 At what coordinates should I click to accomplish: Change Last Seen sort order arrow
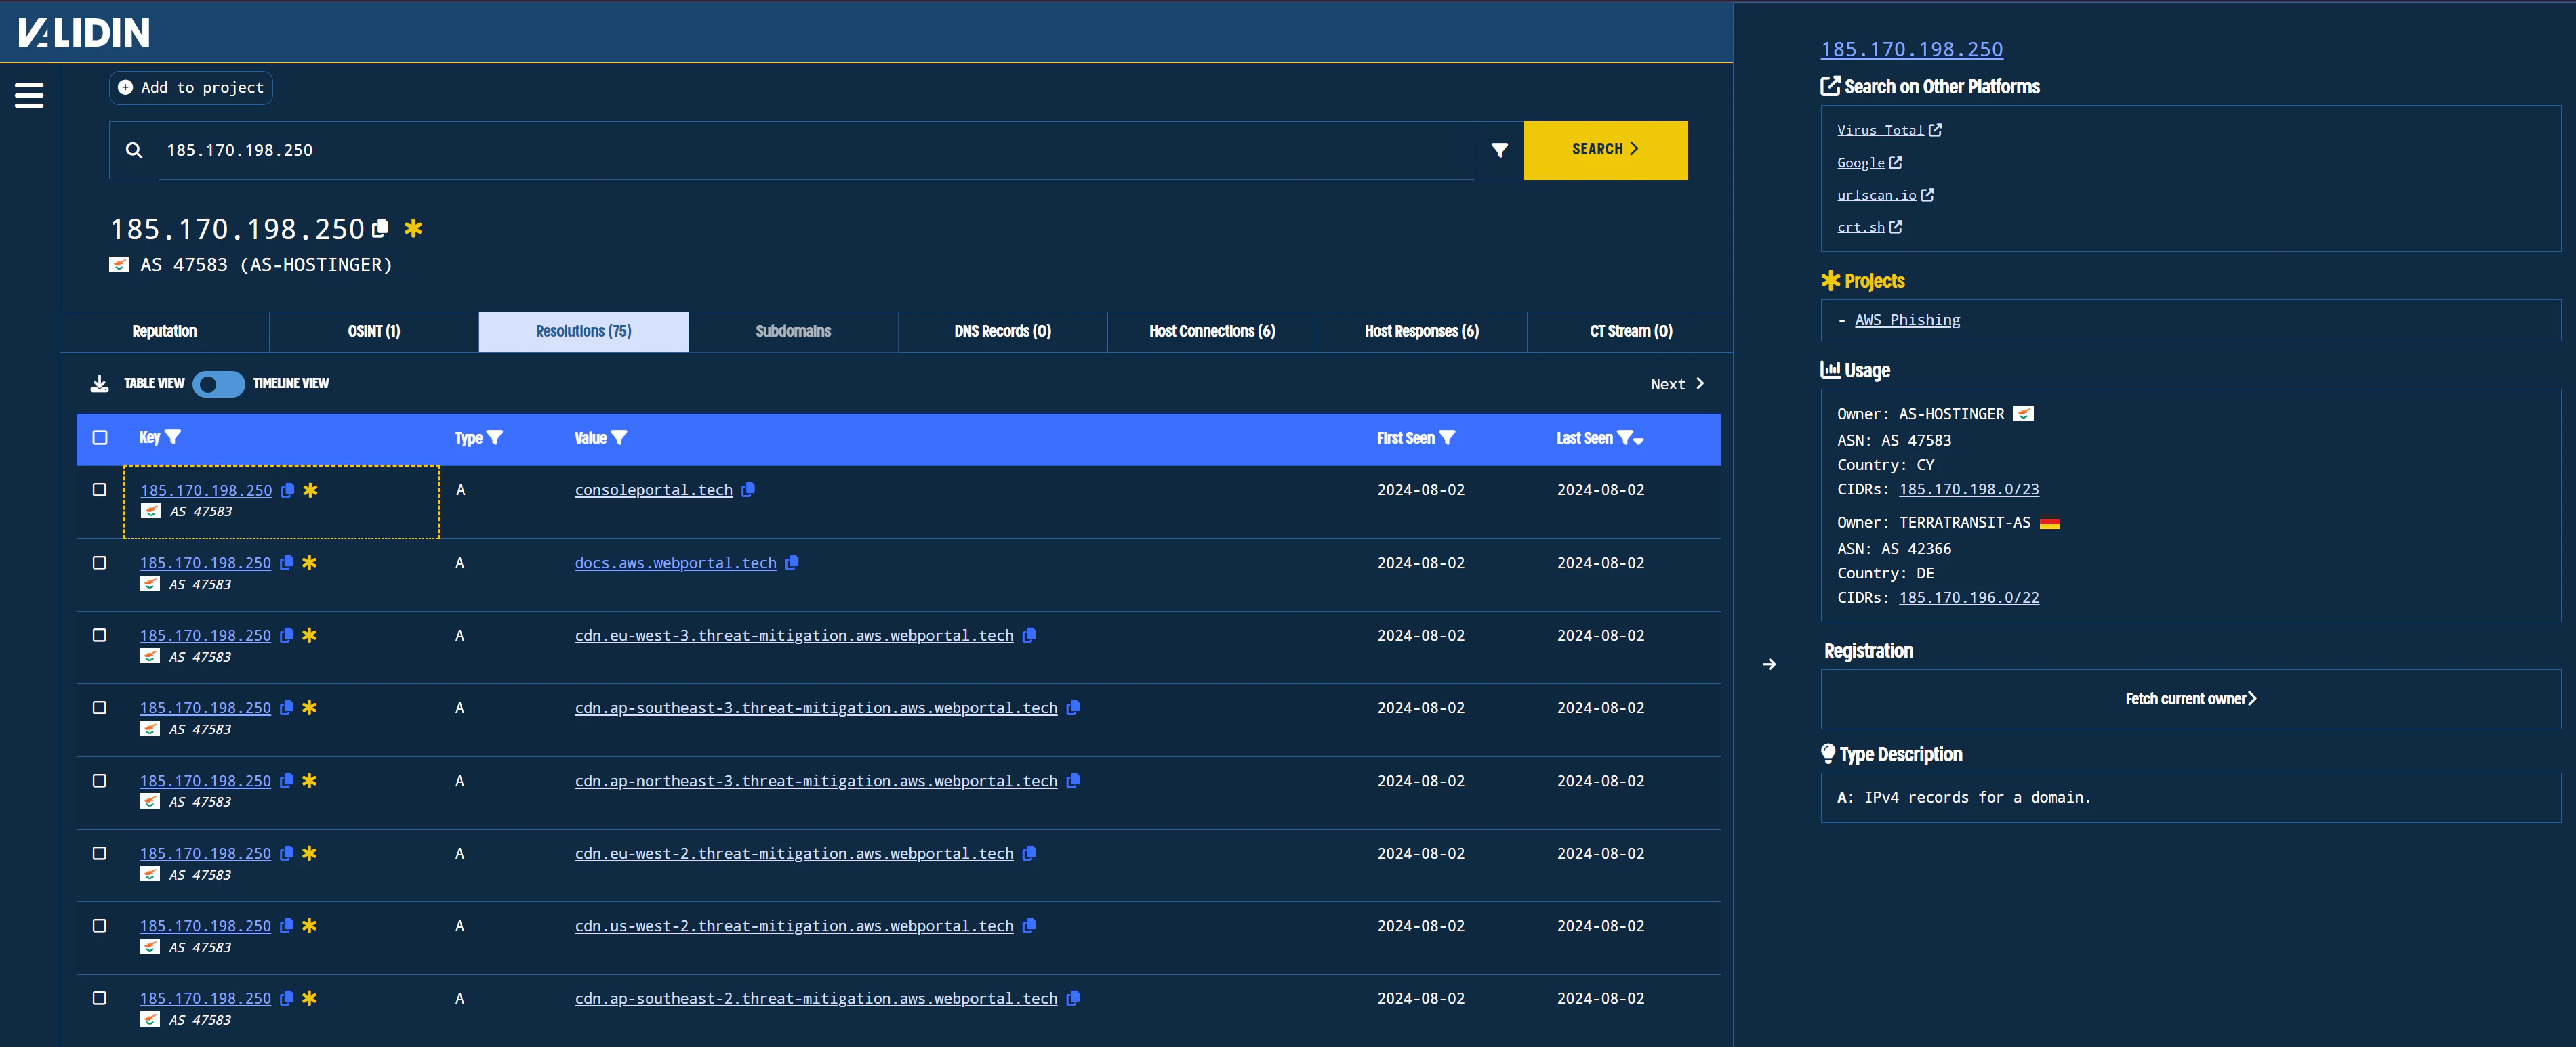point(1638,441)
